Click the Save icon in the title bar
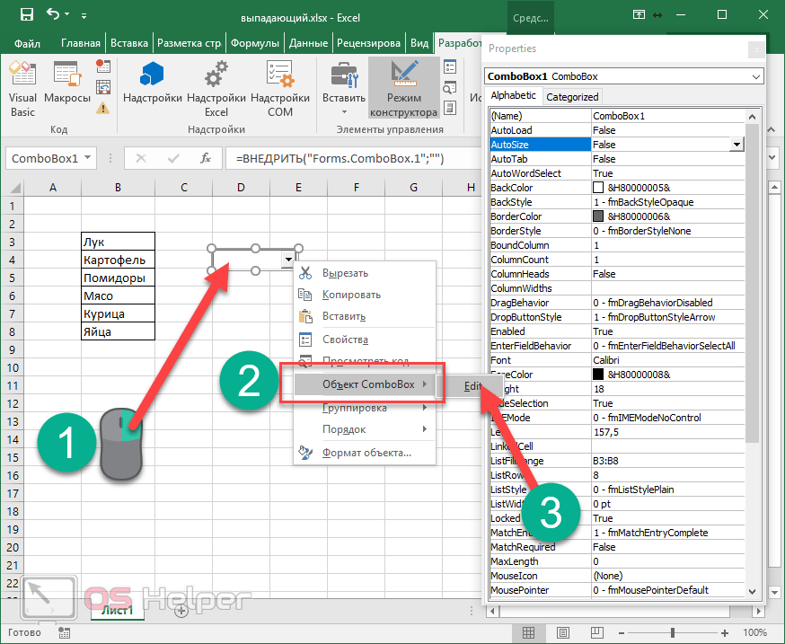 [x=26, y=15]
